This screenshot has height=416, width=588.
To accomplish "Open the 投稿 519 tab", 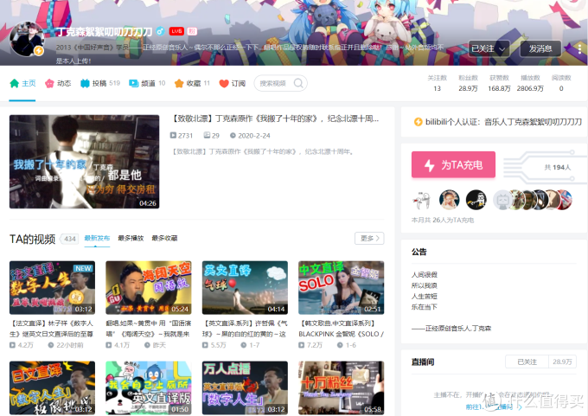I will click(100, 83).
